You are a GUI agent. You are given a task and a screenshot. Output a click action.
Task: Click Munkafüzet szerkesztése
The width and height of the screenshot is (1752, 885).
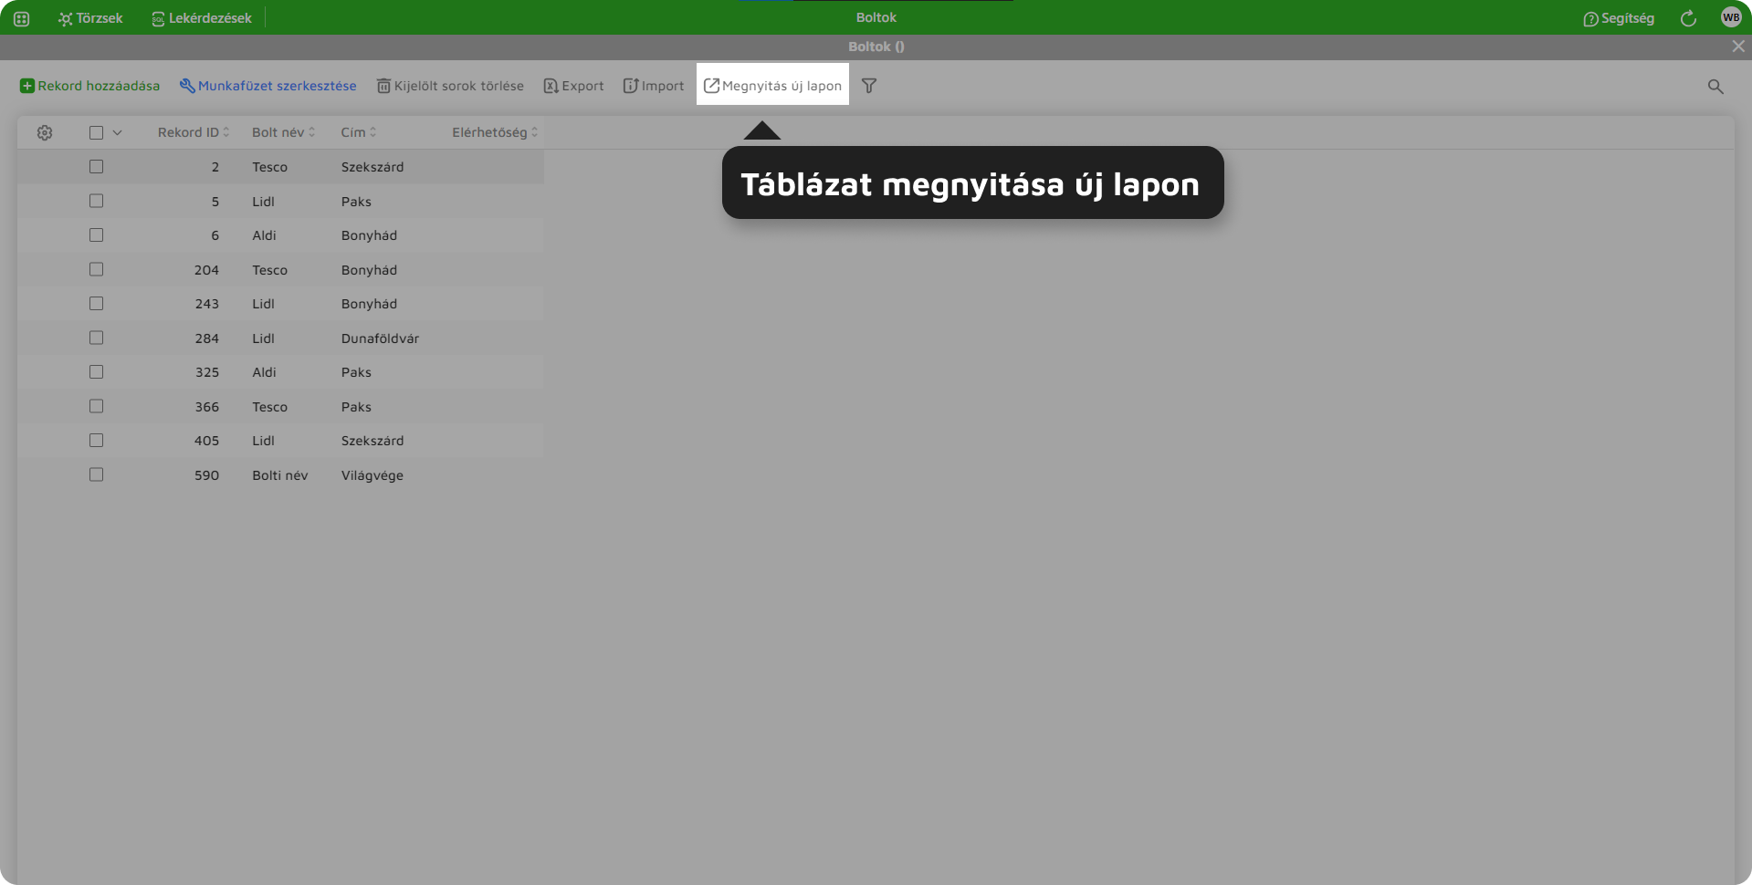[268, 86]
